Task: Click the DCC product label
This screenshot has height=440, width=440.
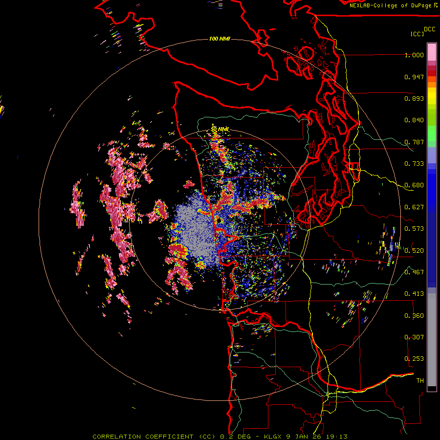Action: tap(429, 29)
